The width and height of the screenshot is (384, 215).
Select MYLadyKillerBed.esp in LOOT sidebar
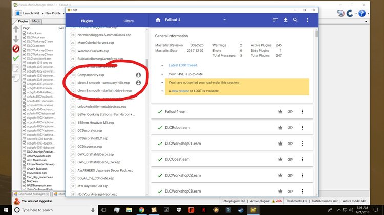[x=93, y=186]
